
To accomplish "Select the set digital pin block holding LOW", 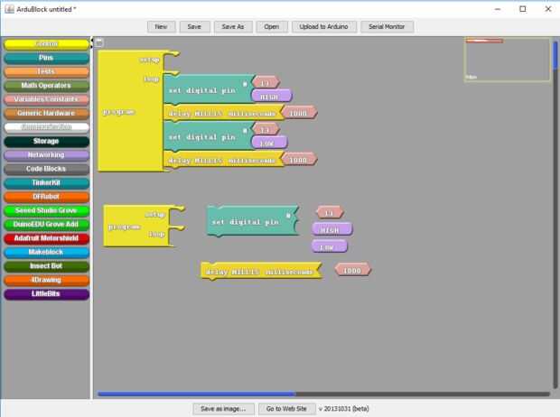I will 207,136.
